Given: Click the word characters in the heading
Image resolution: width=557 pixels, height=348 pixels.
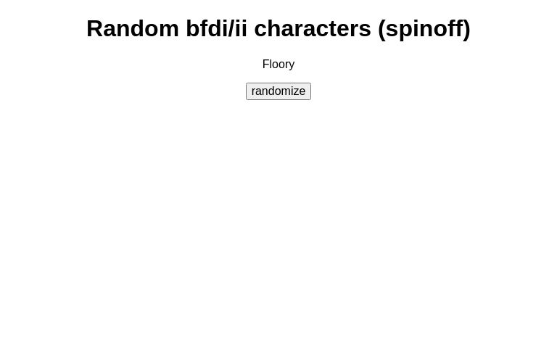Looking at the screenshot, I should click(312, 28).
